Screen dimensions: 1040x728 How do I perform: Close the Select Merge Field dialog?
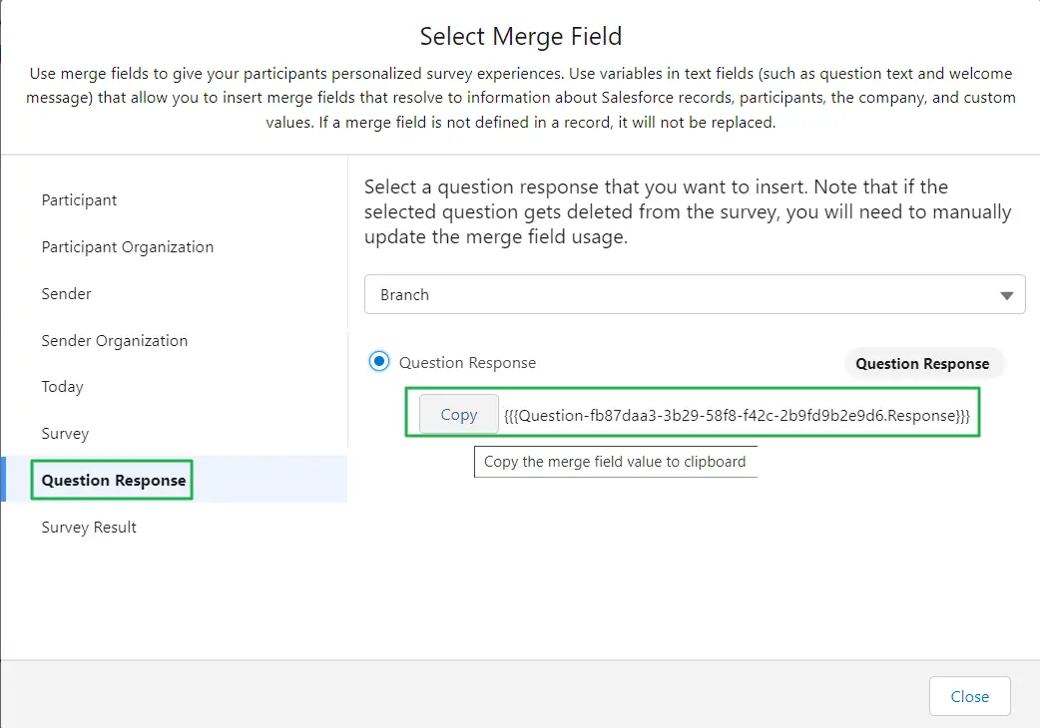coord(969,696)
